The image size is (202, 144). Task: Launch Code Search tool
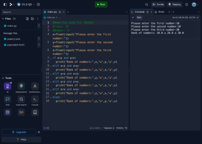(21, 99)
